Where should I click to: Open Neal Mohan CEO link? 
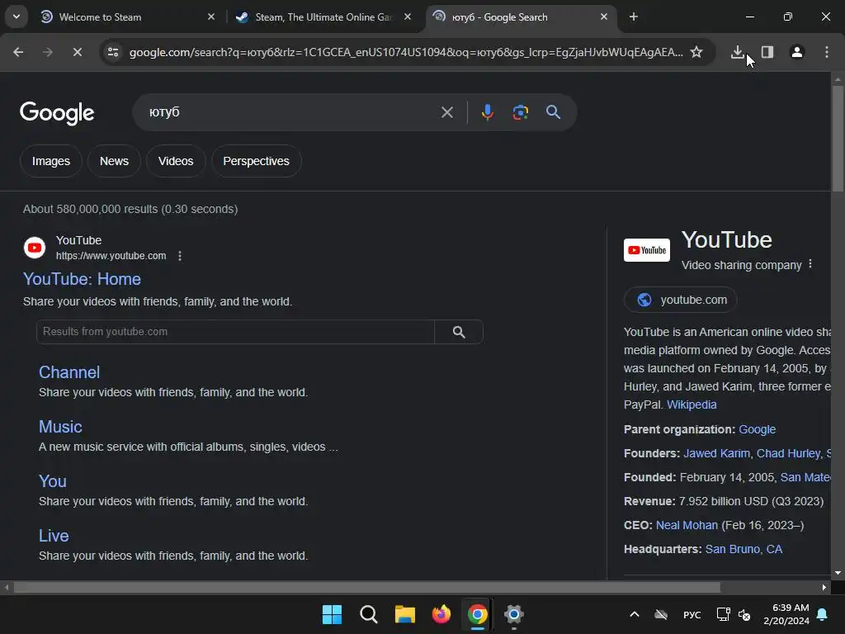(x=687, y=525)
